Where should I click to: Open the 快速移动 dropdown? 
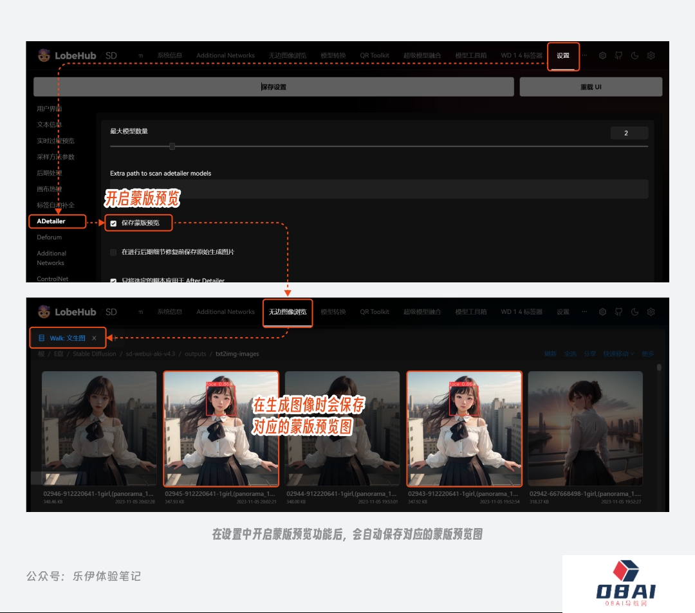click(618, 354)
